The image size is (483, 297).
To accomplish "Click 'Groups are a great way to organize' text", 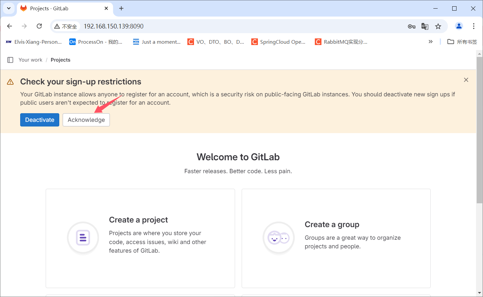I will tap(353, 238).
